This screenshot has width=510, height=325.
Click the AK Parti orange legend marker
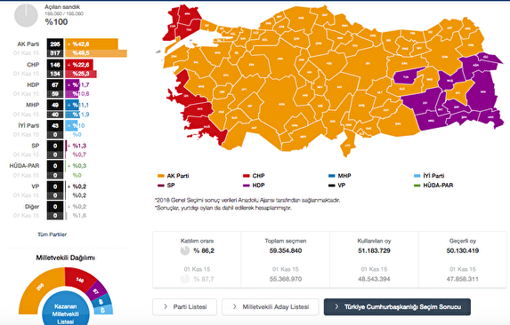pyautogui.click(x=161, y=176)
